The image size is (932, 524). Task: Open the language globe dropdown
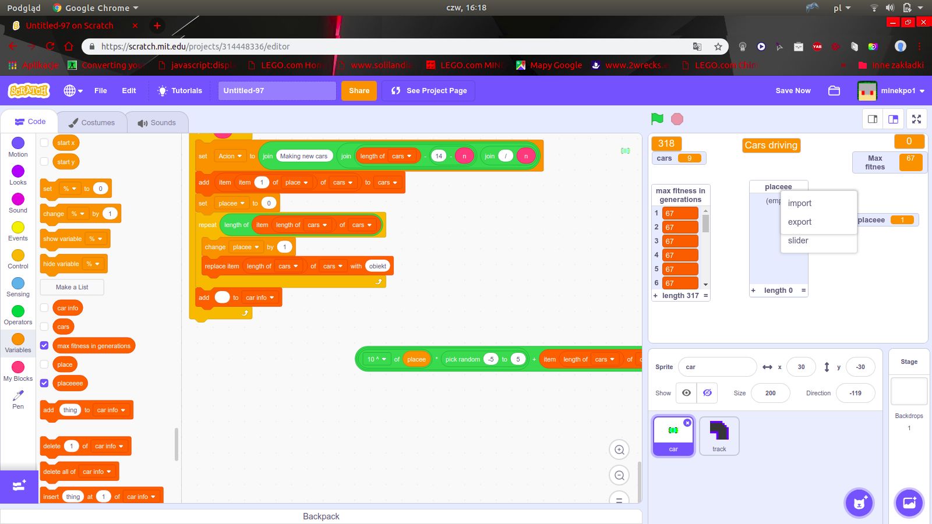[73, 91]
